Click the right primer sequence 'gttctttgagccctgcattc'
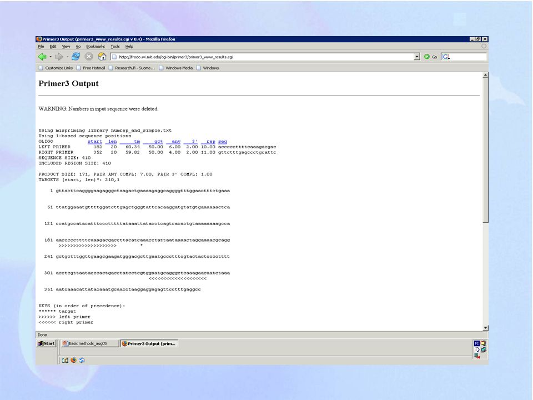The height and width of the screenshot is (400, 533). click(x=247, y=152)
